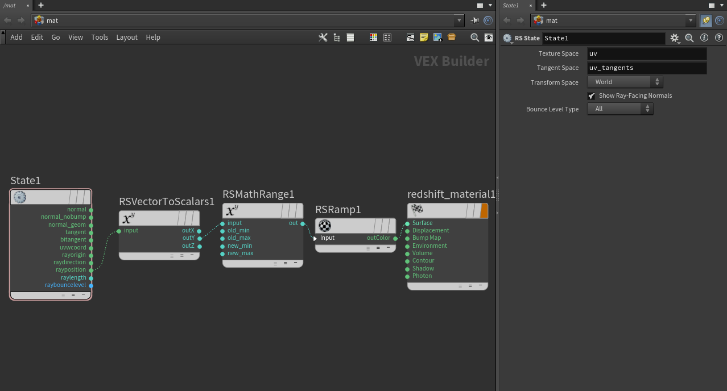Open the node color palette icon
Screen dimensions: 727x391
point(373,38)
